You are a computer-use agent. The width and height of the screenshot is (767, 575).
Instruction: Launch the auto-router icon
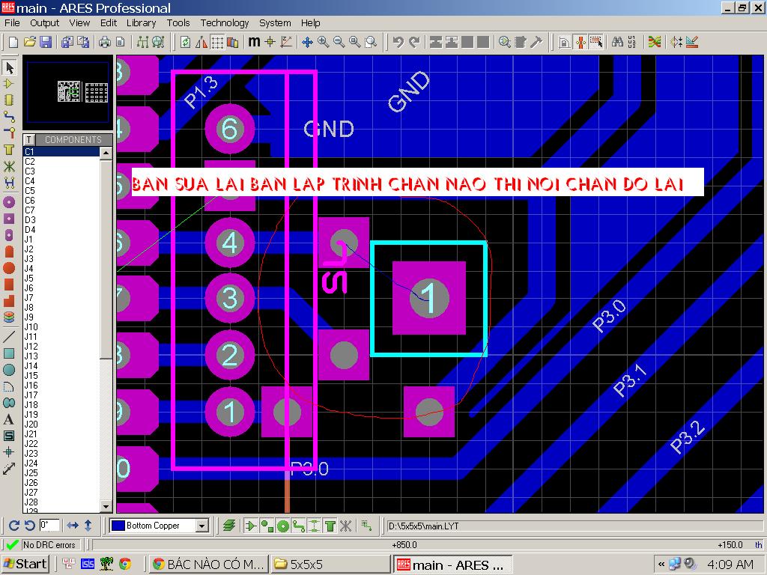[x=654, y=43]
